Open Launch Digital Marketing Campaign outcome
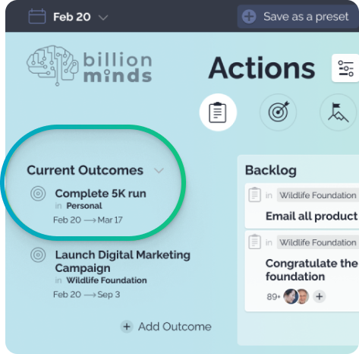Viewport: 359px width, 354px height. point(122,261)
